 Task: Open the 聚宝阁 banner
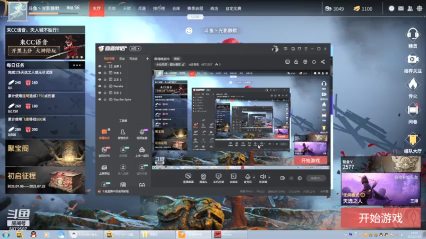pyautogui.click(x=45, y=153)
